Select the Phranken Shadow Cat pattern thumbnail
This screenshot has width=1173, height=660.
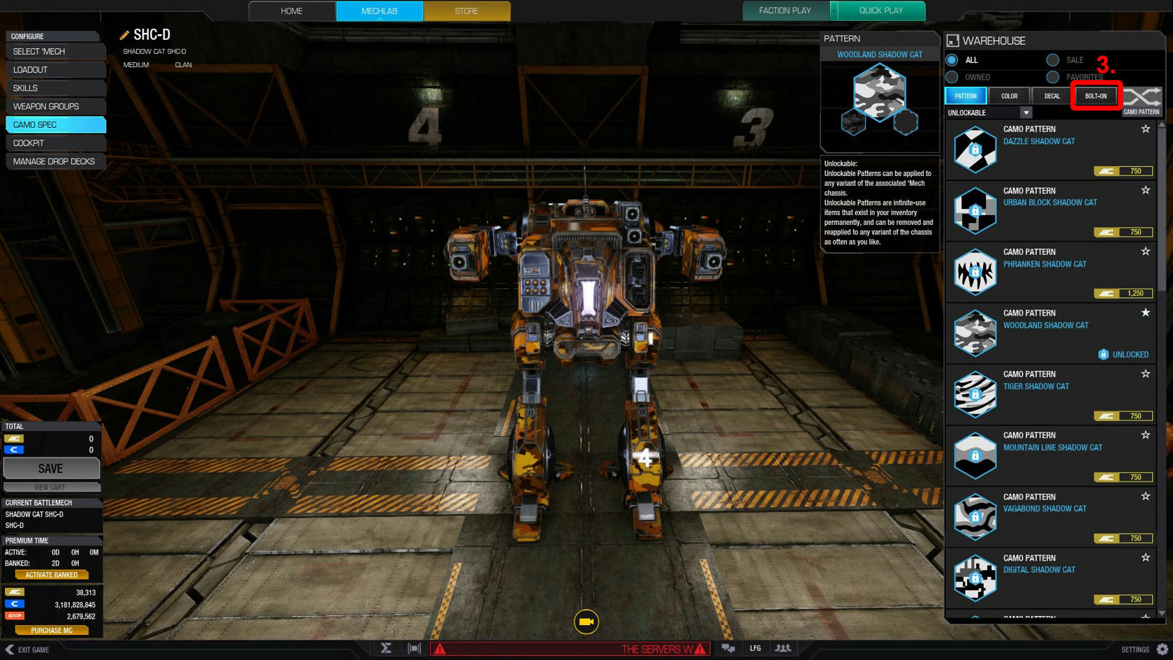[x=975, y=272]
